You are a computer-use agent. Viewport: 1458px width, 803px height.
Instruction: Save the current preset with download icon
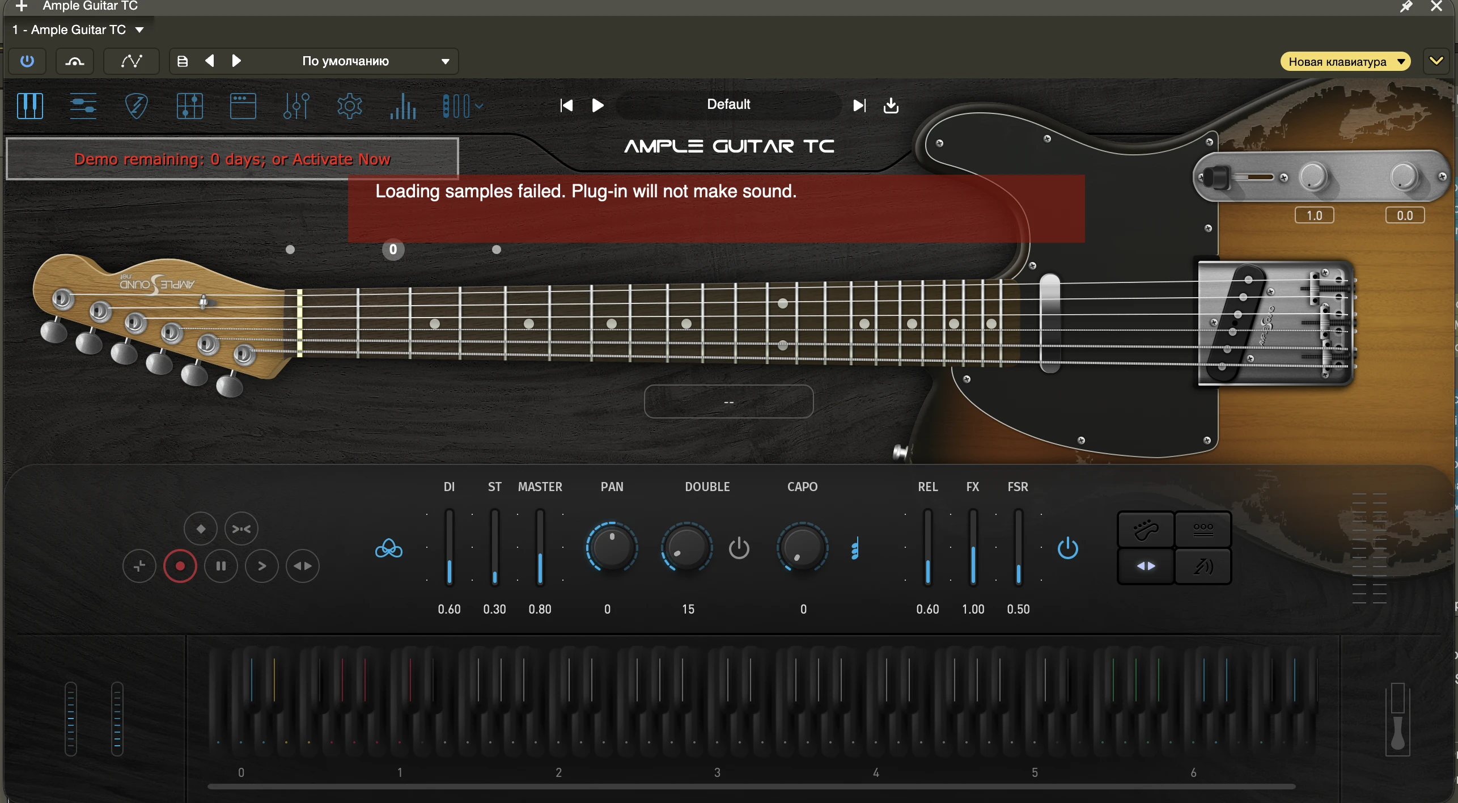point(891,105)
